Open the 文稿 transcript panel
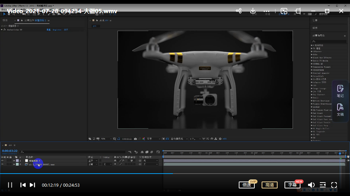This screenshot has height=196, width=350. pyautogui.click(x=340, y=110)
